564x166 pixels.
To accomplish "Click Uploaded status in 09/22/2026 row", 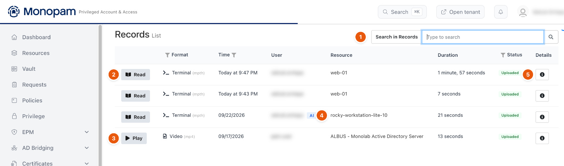I will coord(510,115).
